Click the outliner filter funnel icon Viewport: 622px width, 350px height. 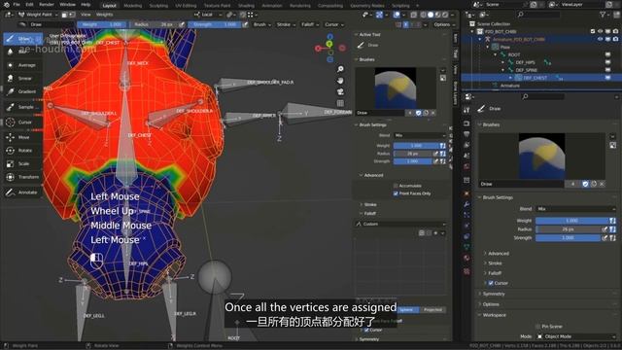[603, 15]
